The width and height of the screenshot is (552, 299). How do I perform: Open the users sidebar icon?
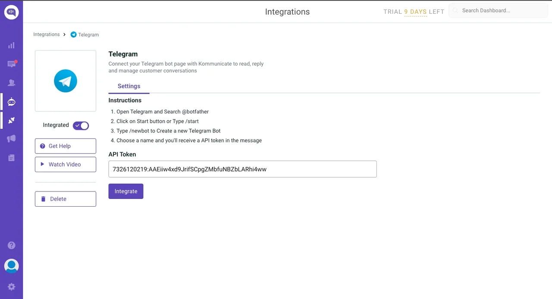[11, 83]
